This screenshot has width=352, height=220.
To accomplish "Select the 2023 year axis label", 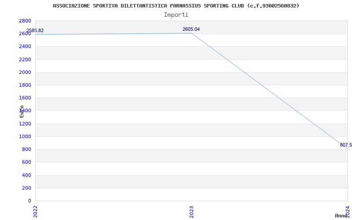I will click(x=191, y=212).
